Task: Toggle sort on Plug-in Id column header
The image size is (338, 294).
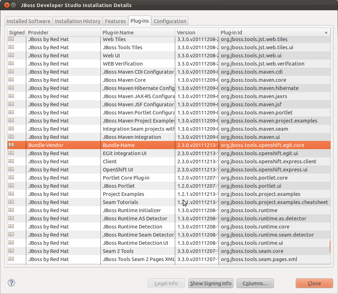Action: point(275,33)
